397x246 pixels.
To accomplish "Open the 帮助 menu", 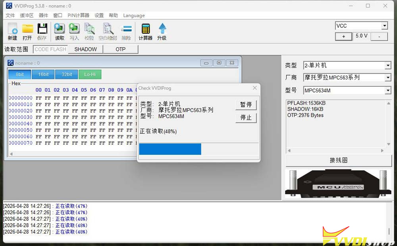I will pos(114,15).
